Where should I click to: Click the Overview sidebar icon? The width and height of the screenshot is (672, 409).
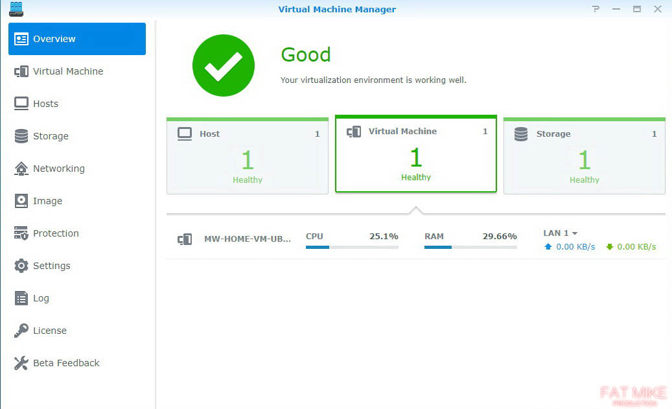(21, 39)
